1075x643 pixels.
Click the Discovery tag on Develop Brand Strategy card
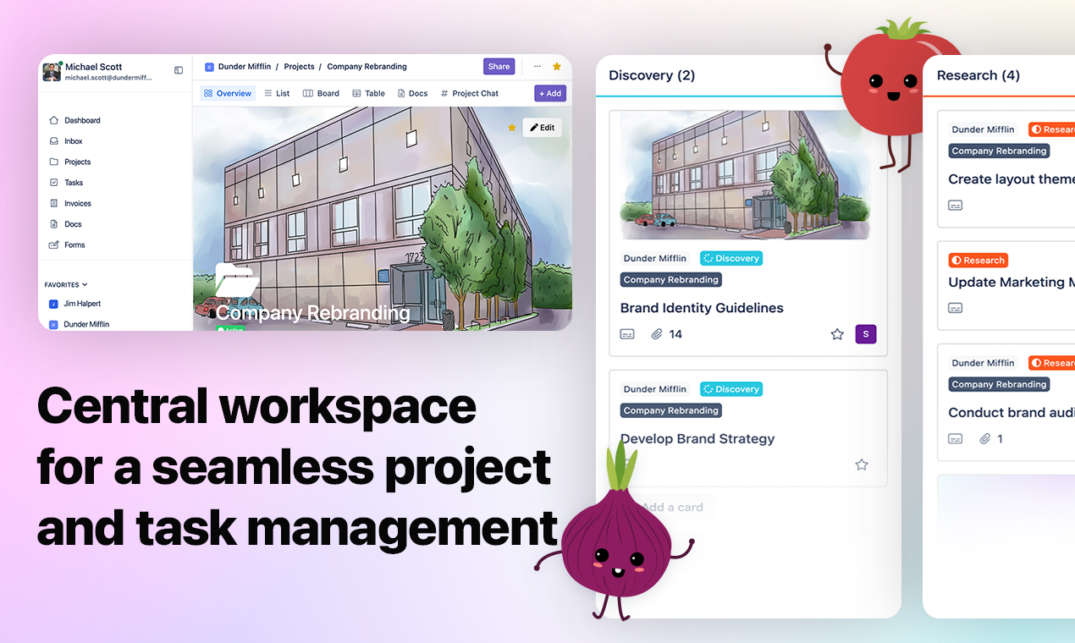coord(731,389)
